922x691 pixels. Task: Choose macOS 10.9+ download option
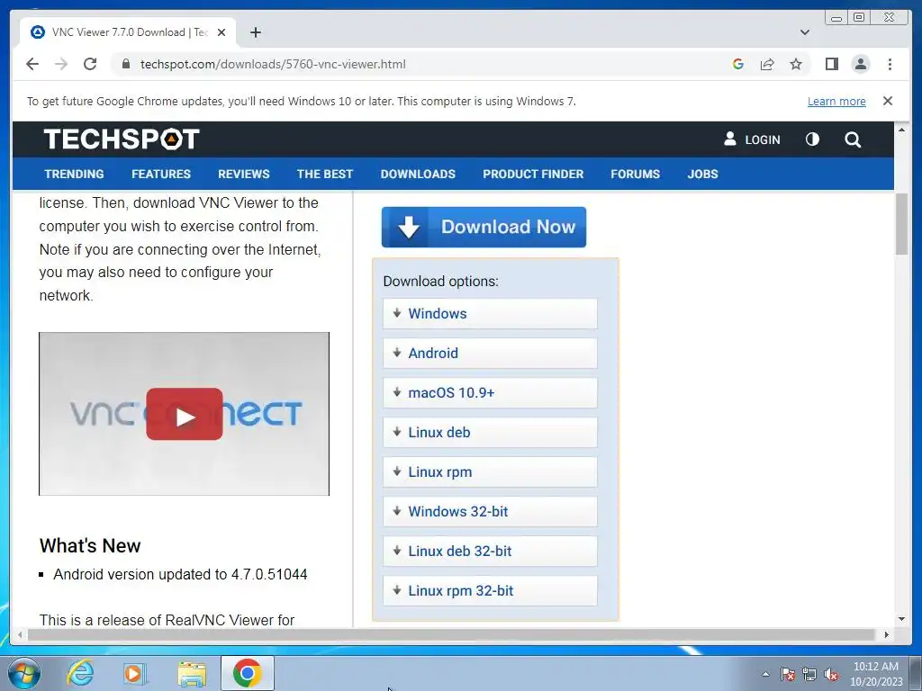[490, 392]
